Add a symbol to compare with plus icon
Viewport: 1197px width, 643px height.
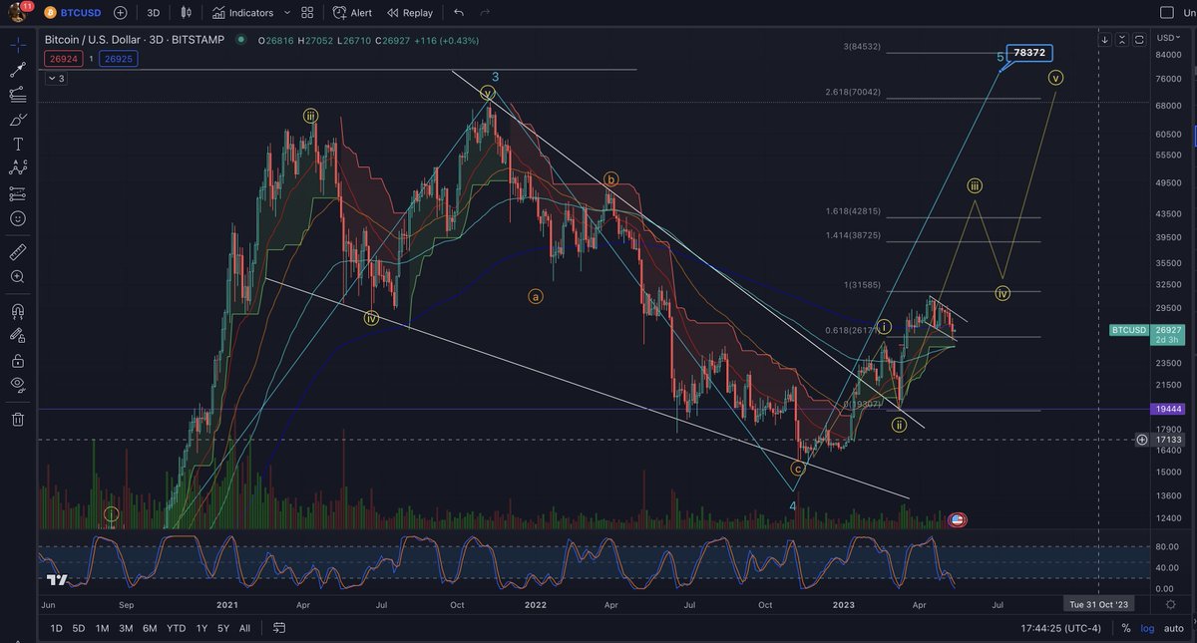pyautogui.click(x=121, y=13)
